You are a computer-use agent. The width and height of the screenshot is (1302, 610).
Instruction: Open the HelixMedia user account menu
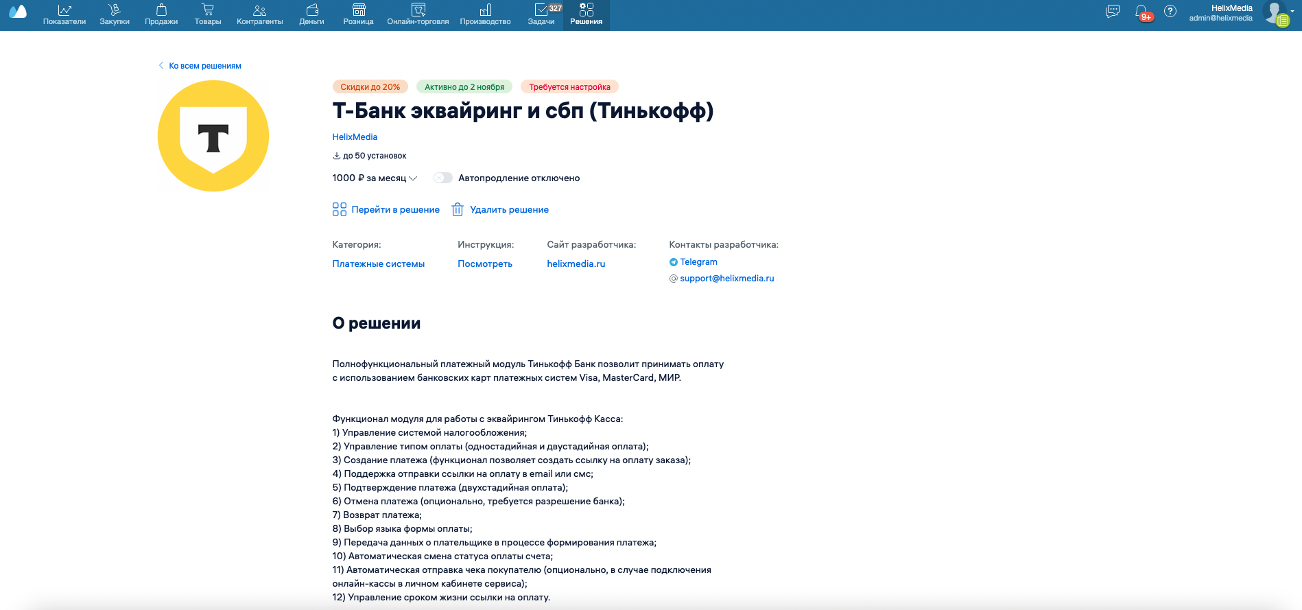click(x=1221, y=13)
